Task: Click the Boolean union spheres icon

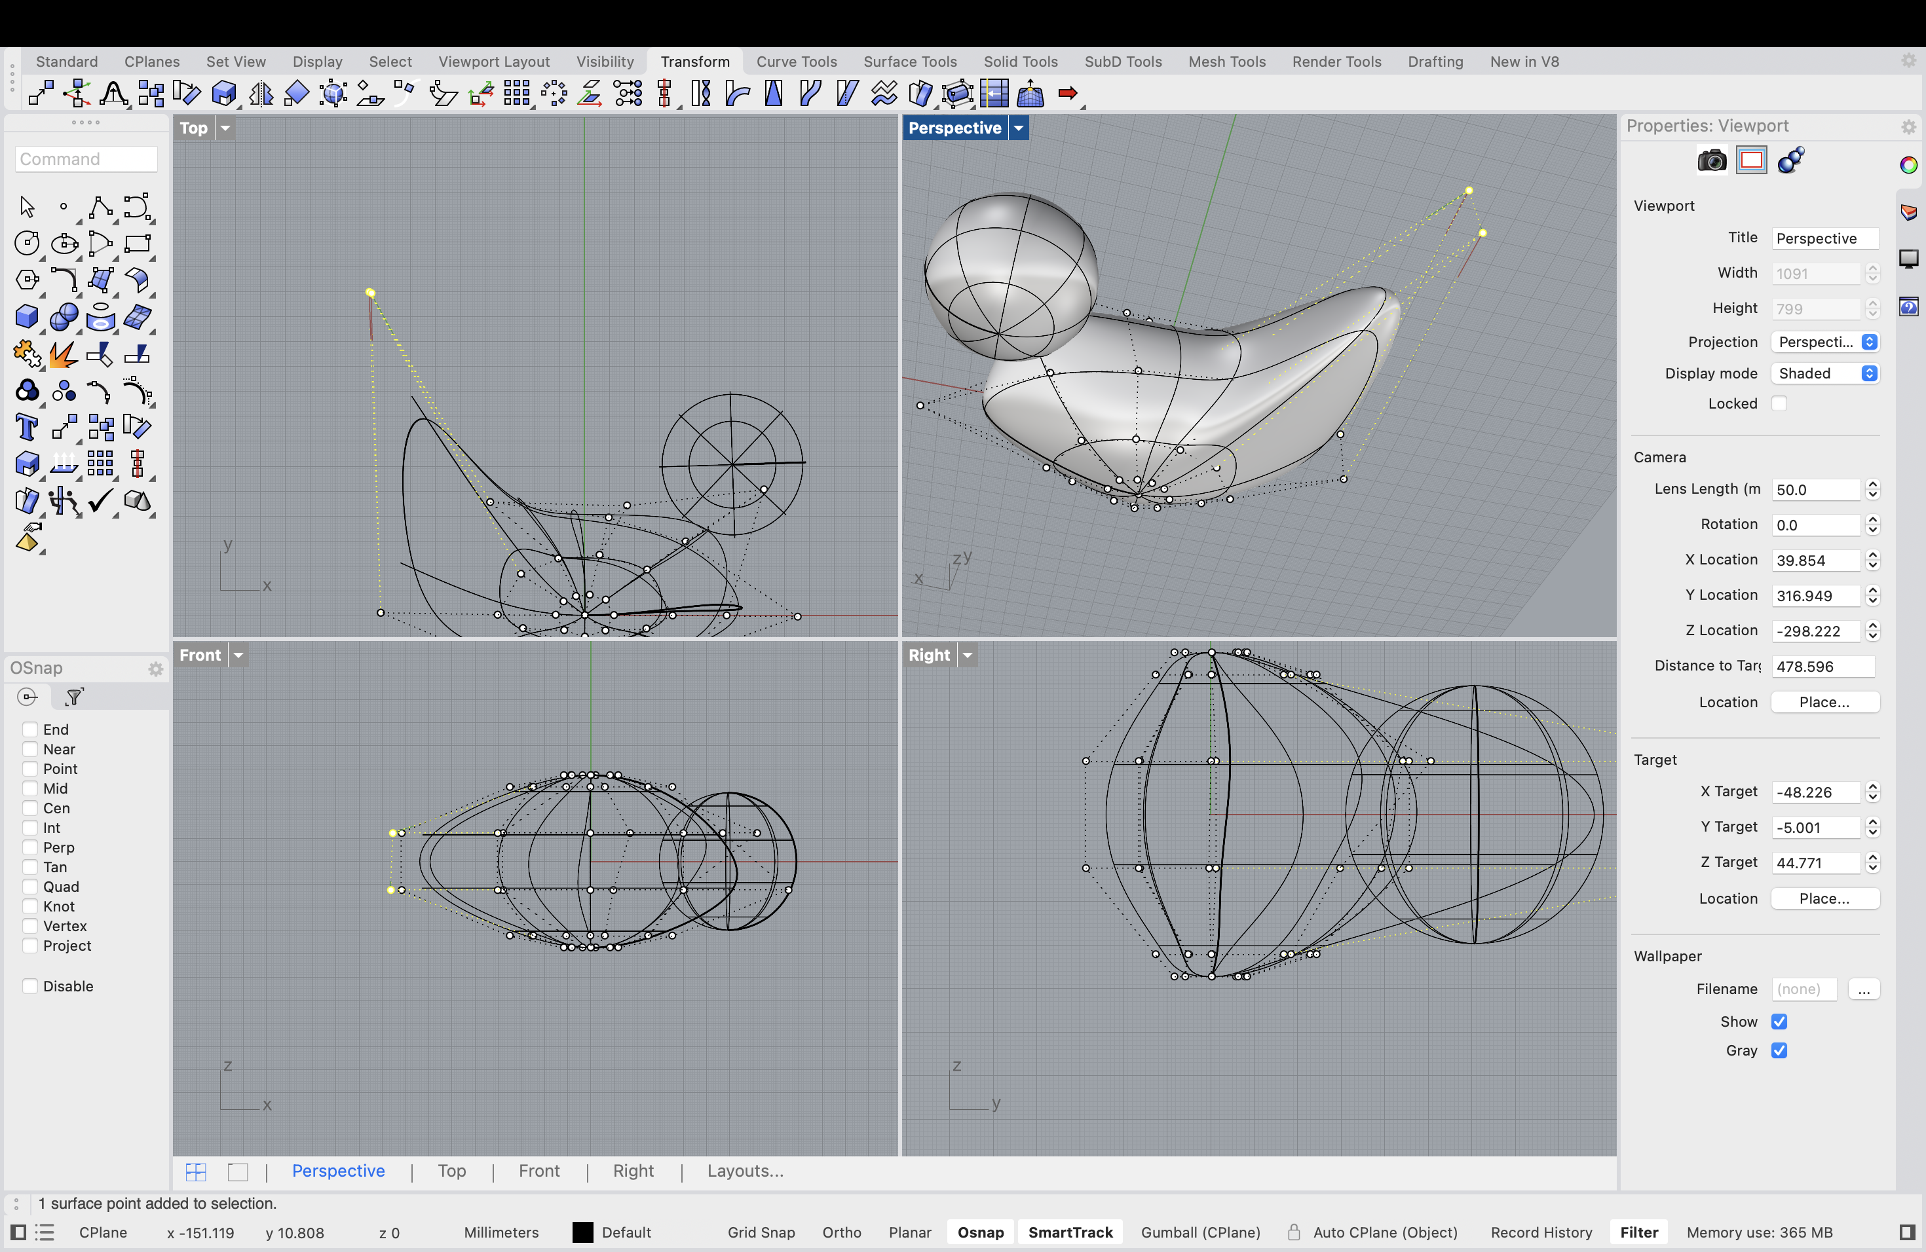Action: point(63,316)
